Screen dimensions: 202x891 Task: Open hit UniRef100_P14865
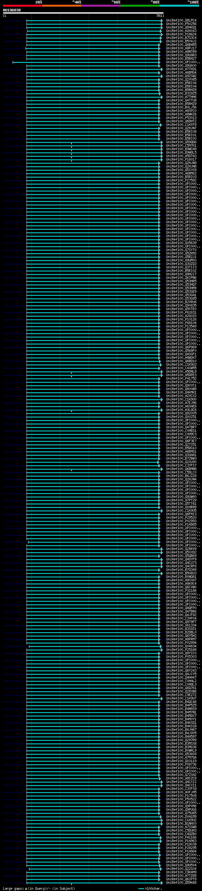tap(181, 524)
